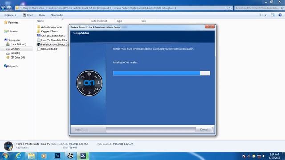Open Data (E:) drive
Screen dimensions: 285x160
click(13, 53)
